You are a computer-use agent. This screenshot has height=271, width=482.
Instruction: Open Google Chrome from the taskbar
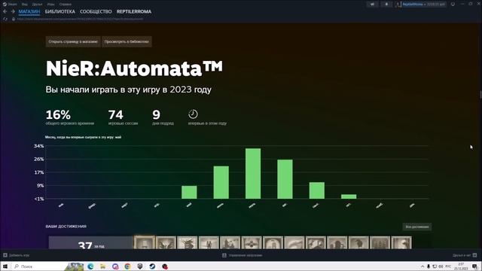(127, 266)
